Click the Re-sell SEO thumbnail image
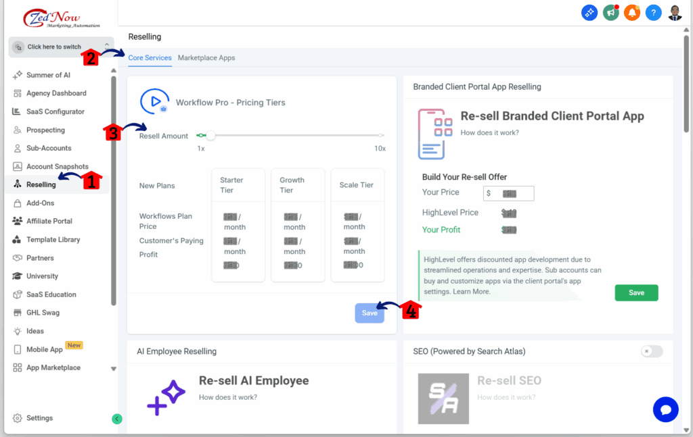The image size is (693, 437). (443, 399)
